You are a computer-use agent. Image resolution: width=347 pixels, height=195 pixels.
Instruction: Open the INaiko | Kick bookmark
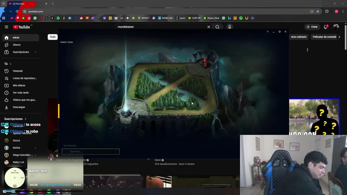coord(211,18)
